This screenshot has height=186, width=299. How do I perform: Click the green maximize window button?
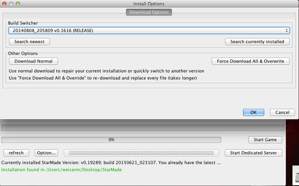pyautogui.click(x=18, y=4)
